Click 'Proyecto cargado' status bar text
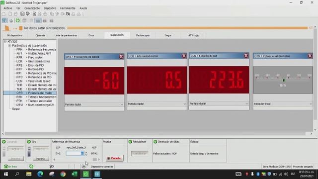The height and width of the screenshot is (179, 318). pos(303,167)
